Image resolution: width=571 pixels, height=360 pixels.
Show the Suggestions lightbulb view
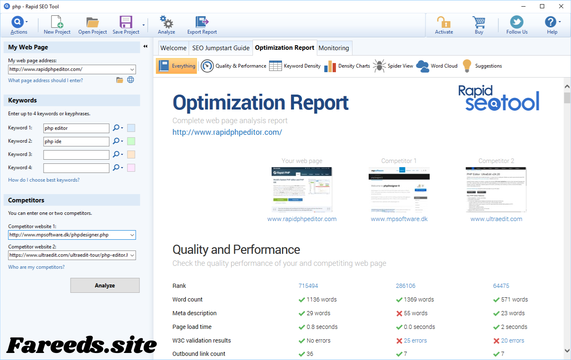482,66
